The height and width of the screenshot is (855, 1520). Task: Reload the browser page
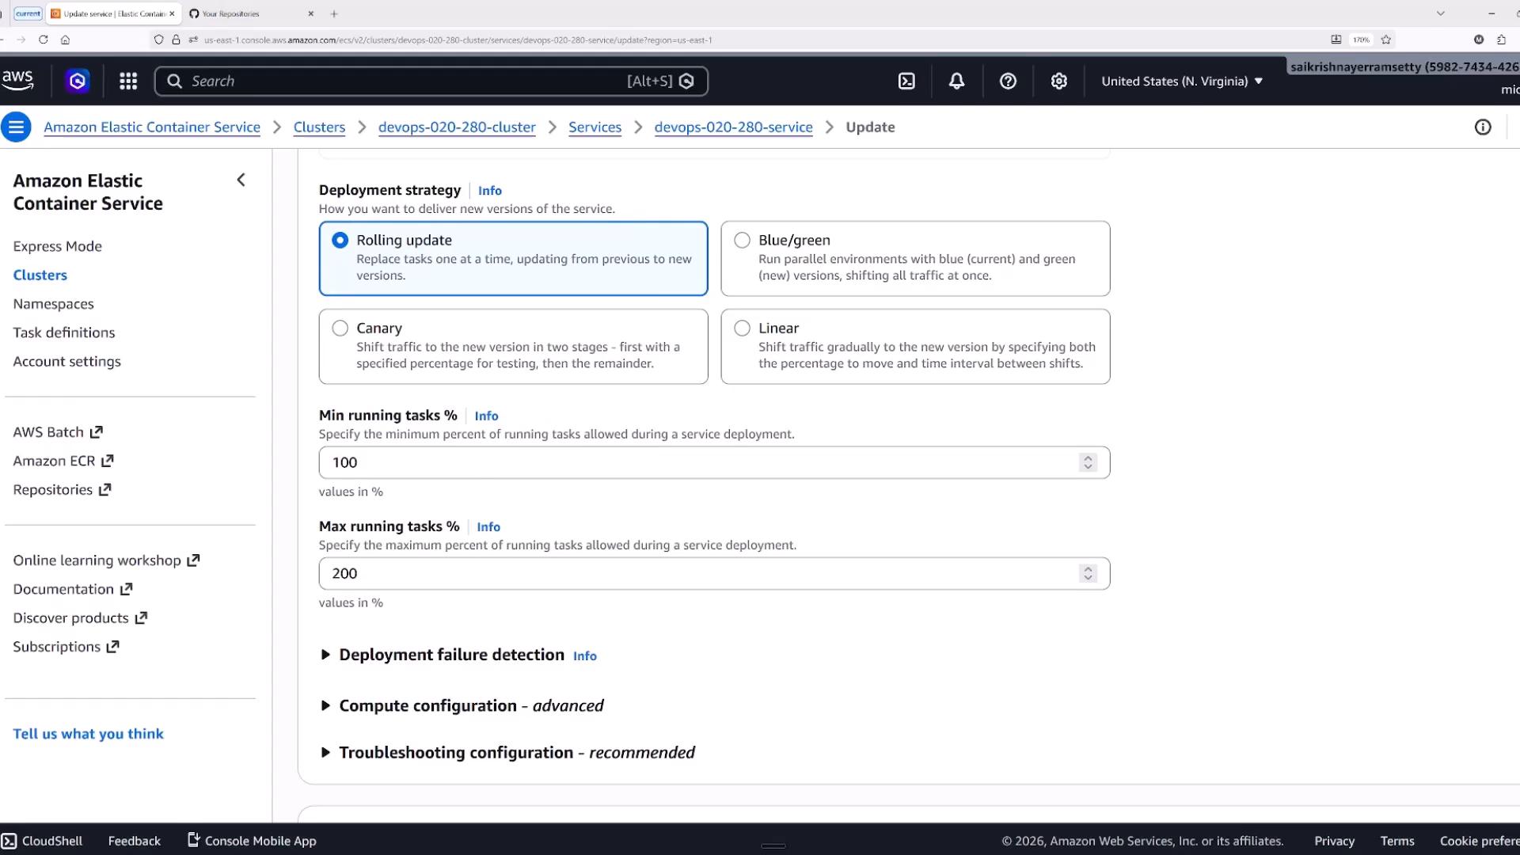click(x=43, y=40)
